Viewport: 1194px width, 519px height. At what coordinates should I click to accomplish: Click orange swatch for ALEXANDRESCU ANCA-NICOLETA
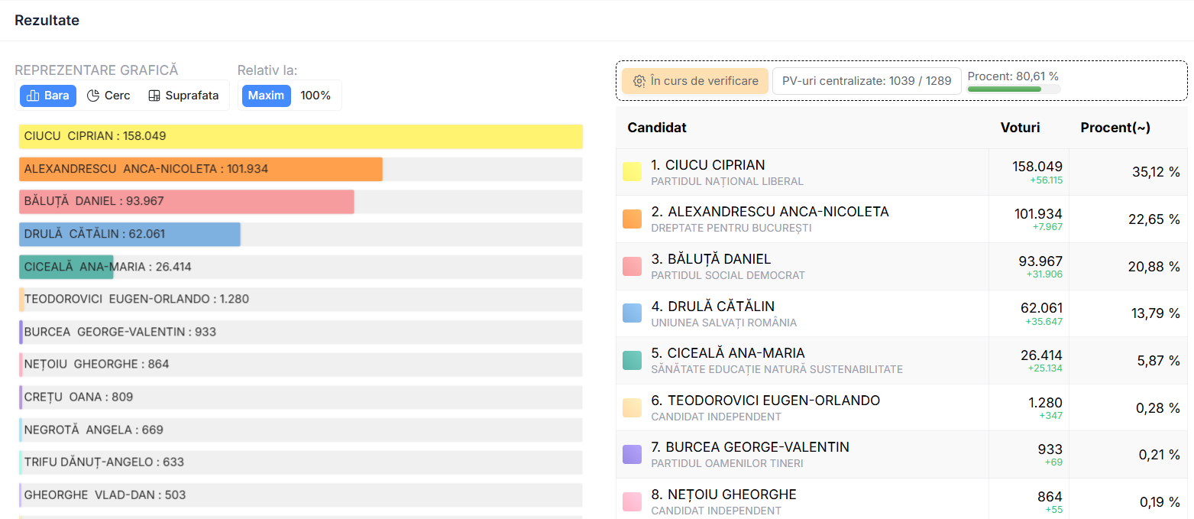(632, 219)
